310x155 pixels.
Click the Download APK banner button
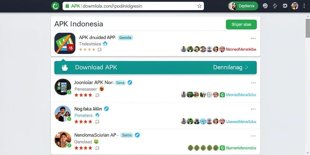(x=155, y=68)
